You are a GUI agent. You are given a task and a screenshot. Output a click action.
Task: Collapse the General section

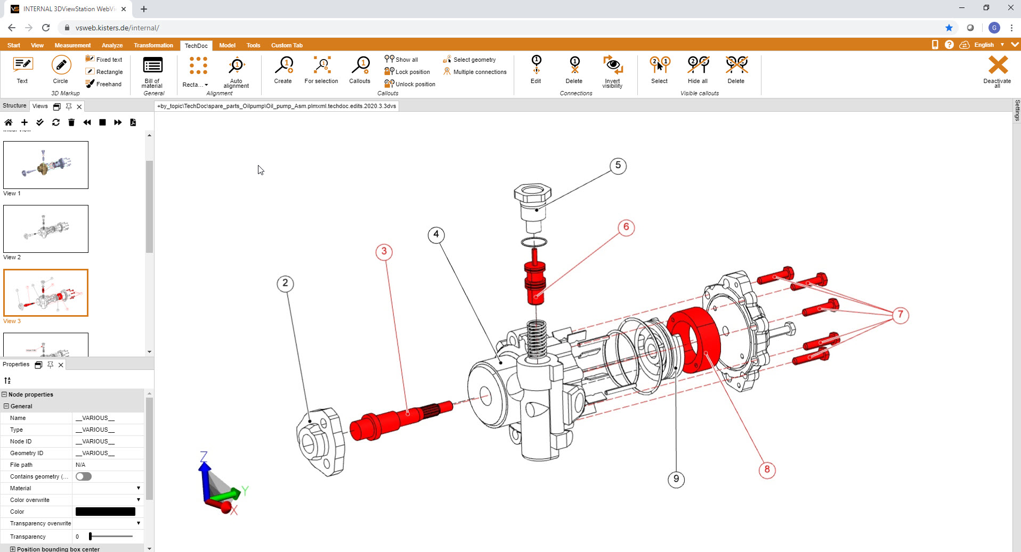tap(6, 406)
